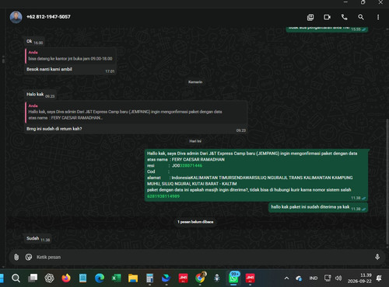Attach a file with the paperclip icon
The width and height of the screenshot is (389, 287).
click(16, 257)
